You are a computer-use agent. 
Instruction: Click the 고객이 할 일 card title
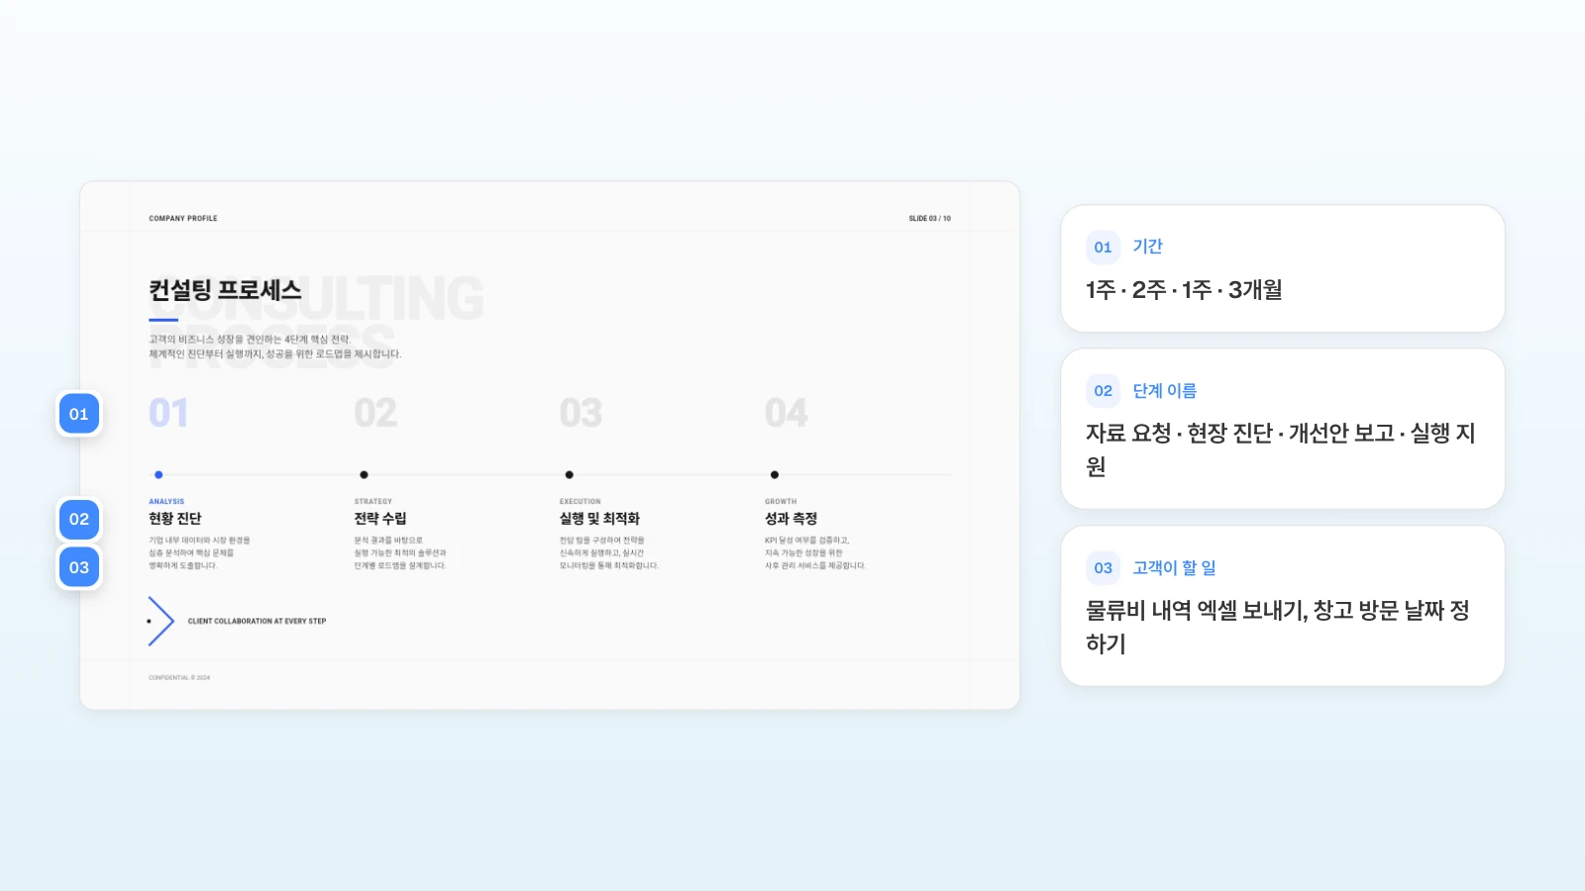pyautogui.click(x=1174, y=568)
